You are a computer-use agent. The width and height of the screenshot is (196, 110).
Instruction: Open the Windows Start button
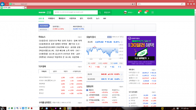(x=2, y=108)
